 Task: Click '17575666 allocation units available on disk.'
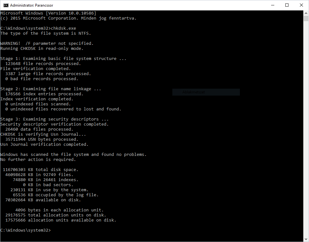pyautogui.click(x=61, y=220)
